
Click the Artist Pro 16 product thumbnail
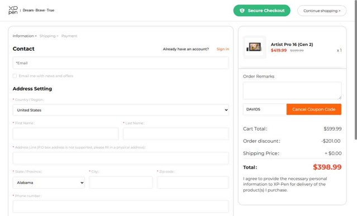[255, 47]
